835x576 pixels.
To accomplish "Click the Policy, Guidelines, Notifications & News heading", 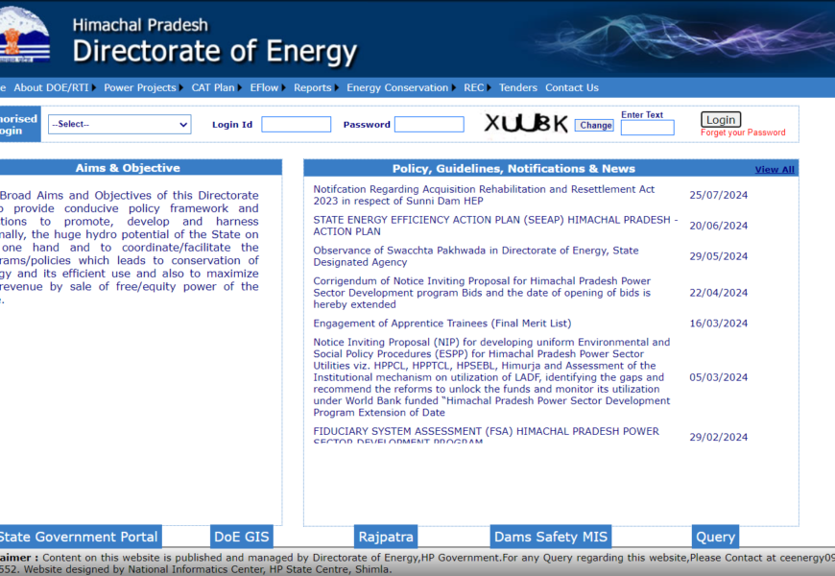I will pyautogui.click(x=513, y=169).
